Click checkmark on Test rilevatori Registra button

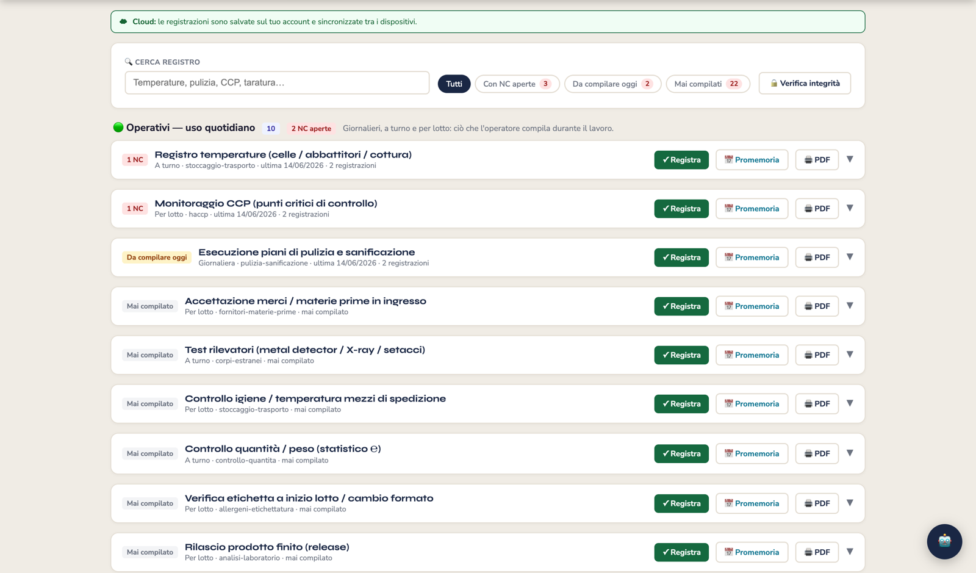point(666,355)
